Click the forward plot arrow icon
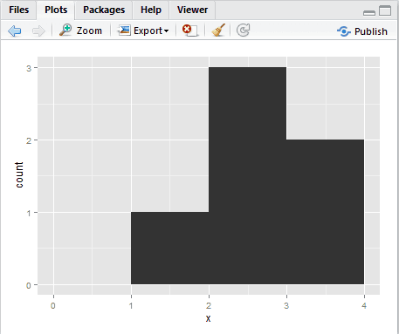Image resolution: width=399 pixels, height=334 pixels. pos(38,31)
